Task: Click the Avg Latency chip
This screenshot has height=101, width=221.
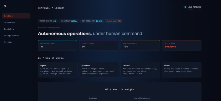Action: tap(69, 21)
